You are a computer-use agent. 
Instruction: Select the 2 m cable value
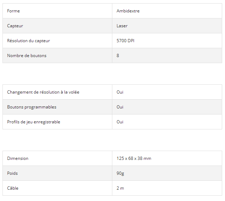point(120,188)
